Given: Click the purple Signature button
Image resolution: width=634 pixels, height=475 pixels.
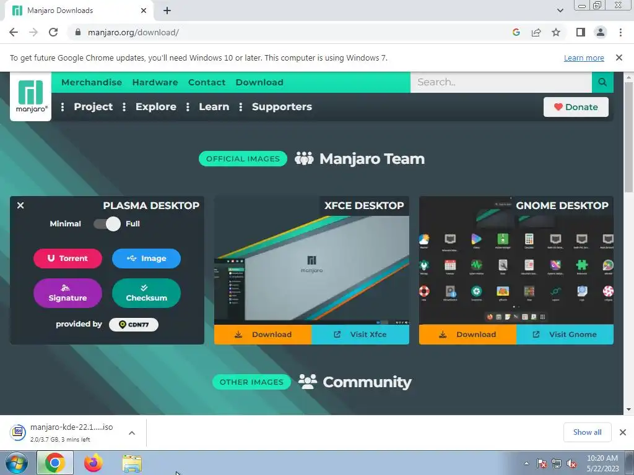Looking at the screenshot, I should 67,293.
